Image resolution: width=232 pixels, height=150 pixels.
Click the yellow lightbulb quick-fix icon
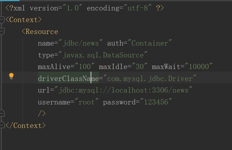pyautogui.click(x=11, y=76)
